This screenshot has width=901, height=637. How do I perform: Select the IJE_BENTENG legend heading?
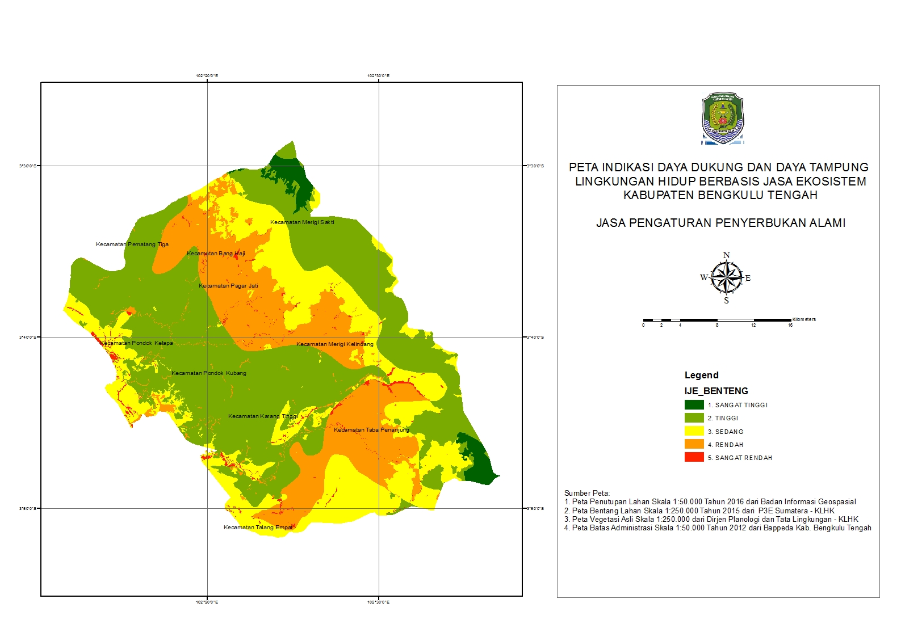[716, 391]
